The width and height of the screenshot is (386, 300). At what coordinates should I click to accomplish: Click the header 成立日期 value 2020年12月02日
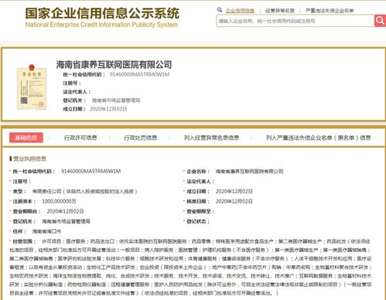point(108,109)
